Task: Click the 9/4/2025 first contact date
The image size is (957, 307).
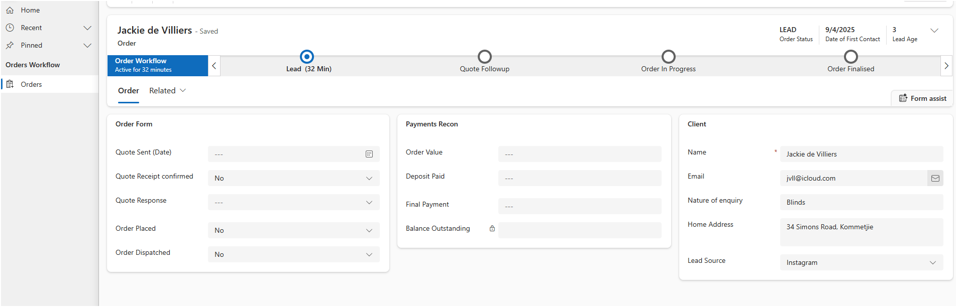Action: coord(840,30)
